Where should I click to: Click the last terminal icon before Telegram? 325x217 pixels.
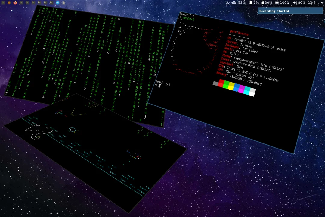click(51, 3)
